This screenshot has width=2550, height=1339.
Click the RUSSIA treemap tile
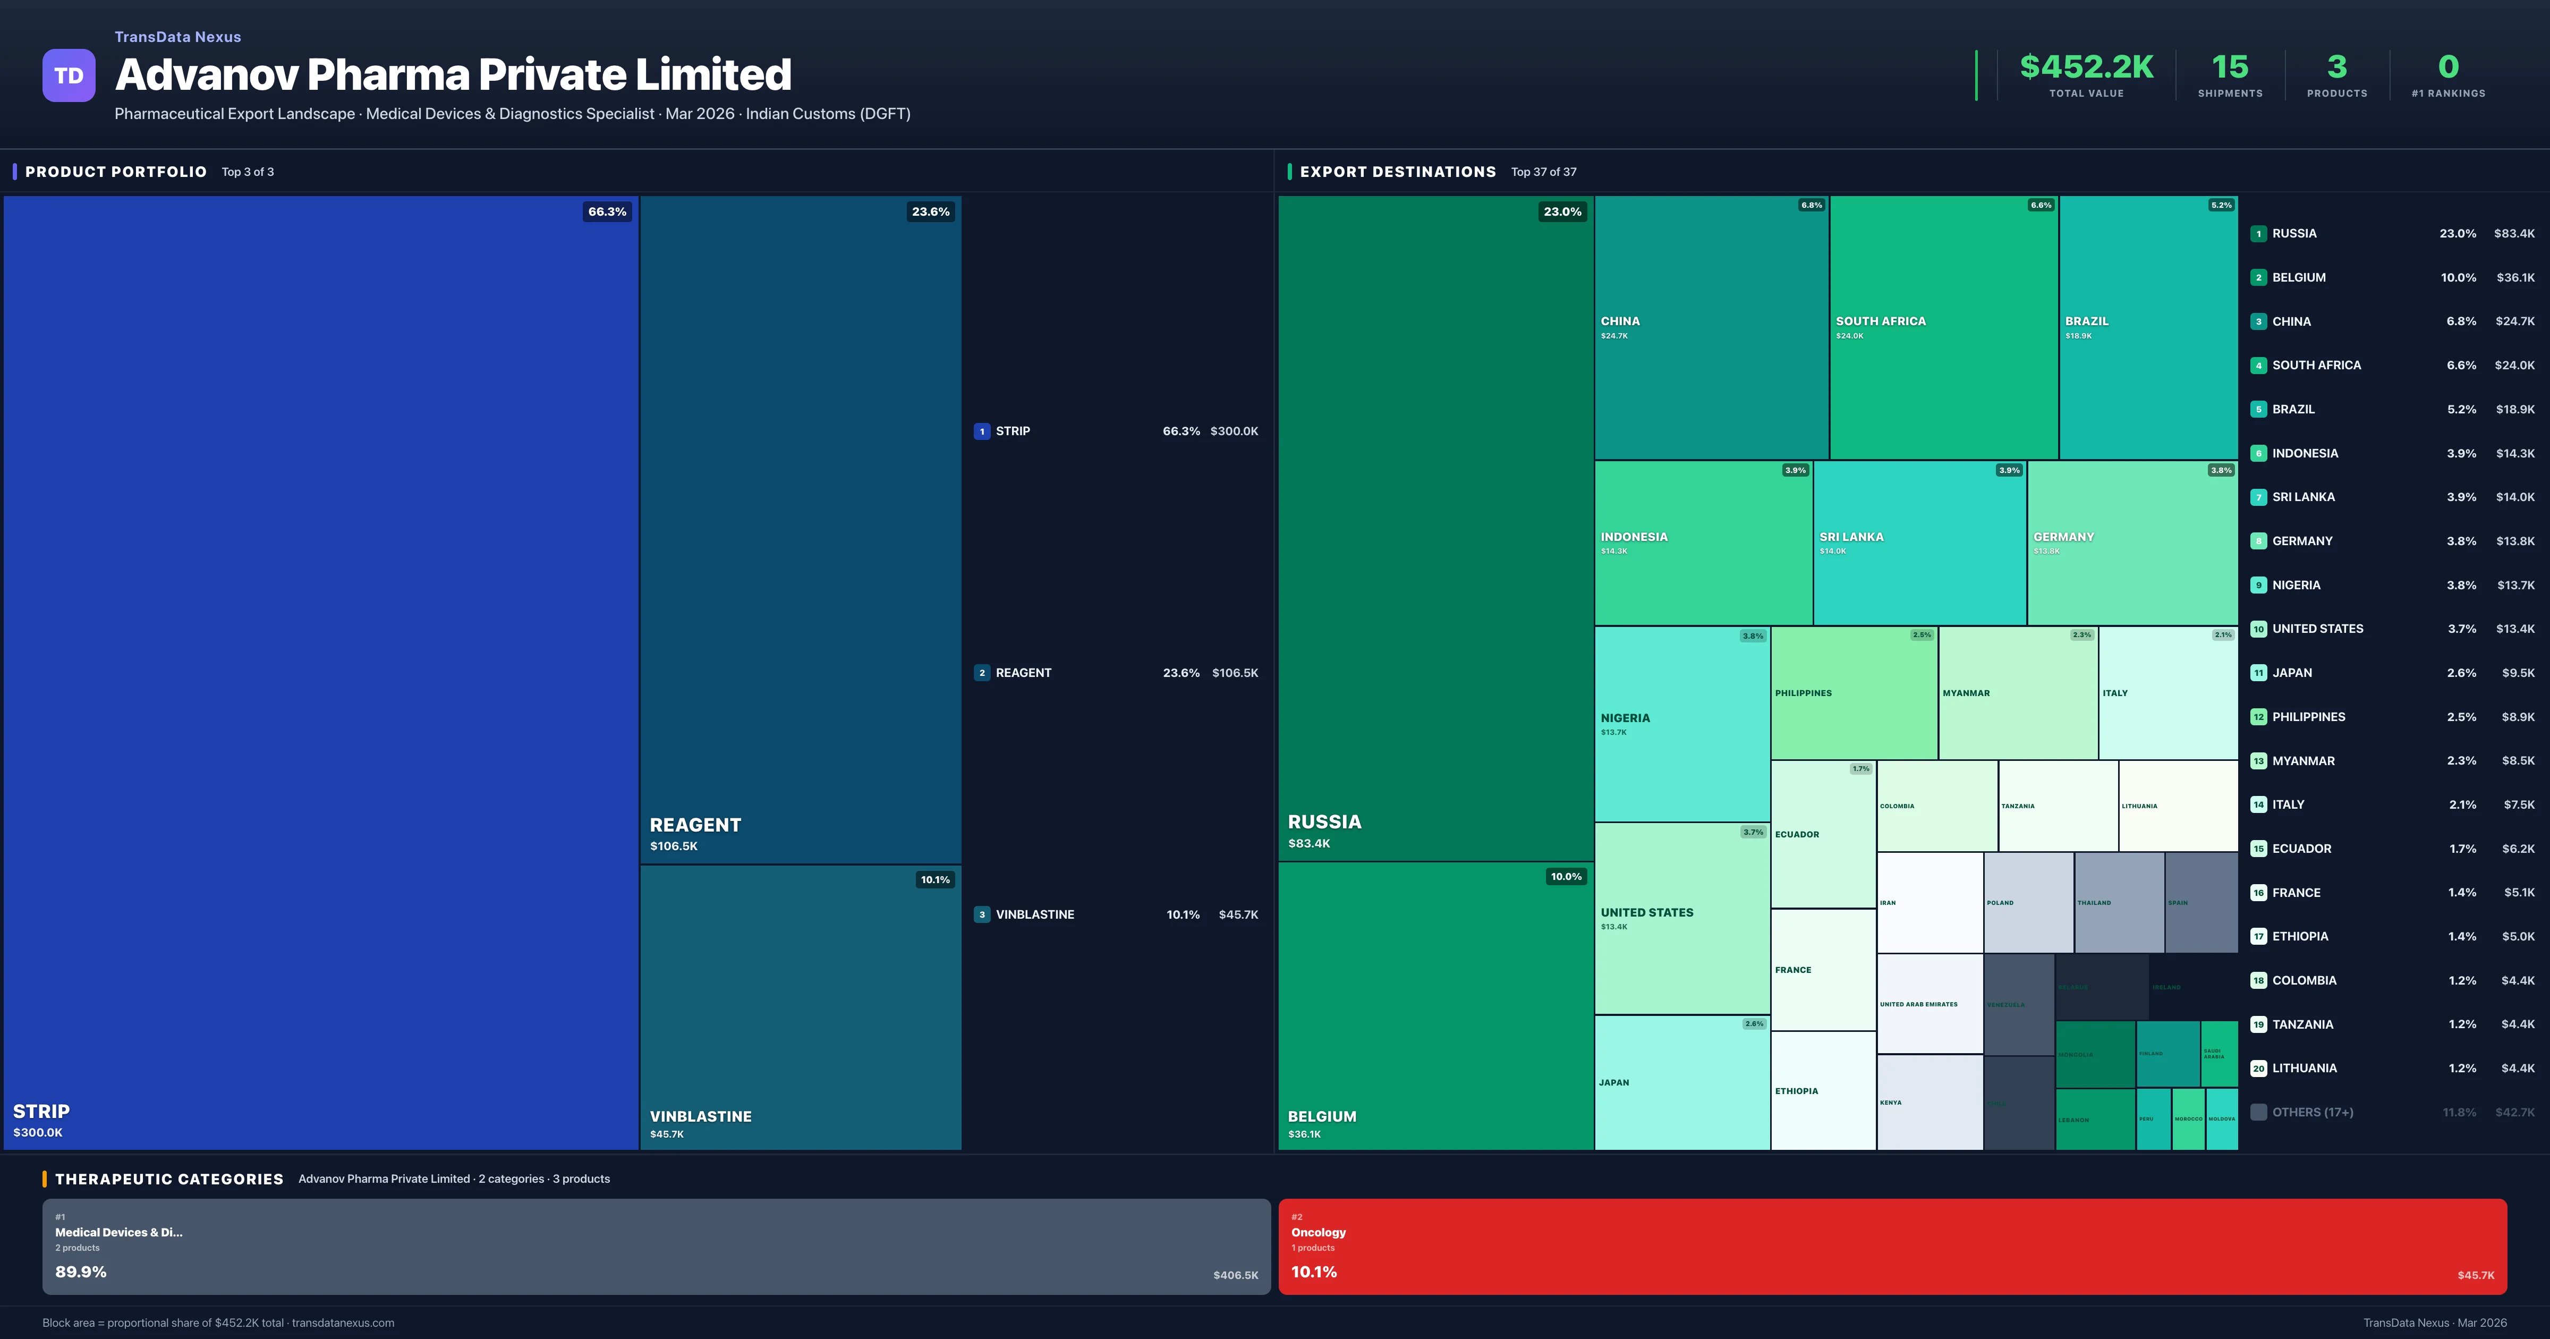(x=1435, y=528)
